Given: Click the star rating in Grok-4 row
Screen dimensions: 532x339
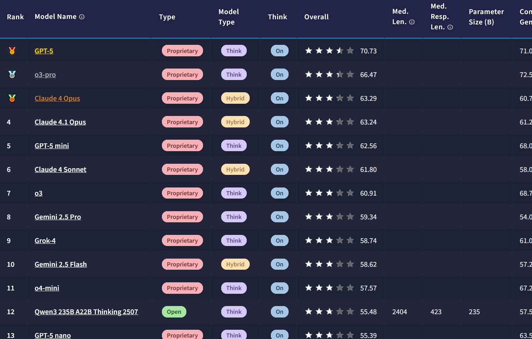Looking at the screenshot, I should (x=329, y=240).
